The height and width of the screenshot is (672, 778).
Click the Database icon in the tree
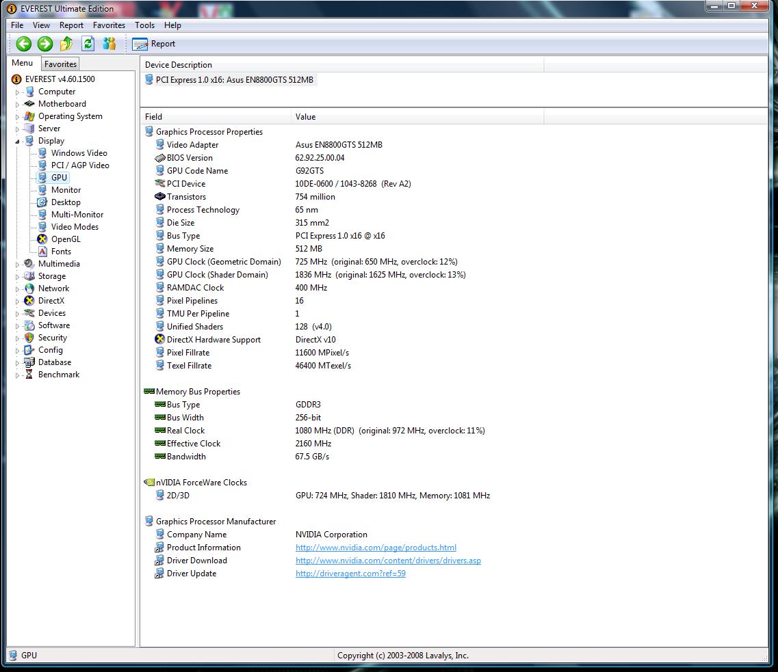30,362
